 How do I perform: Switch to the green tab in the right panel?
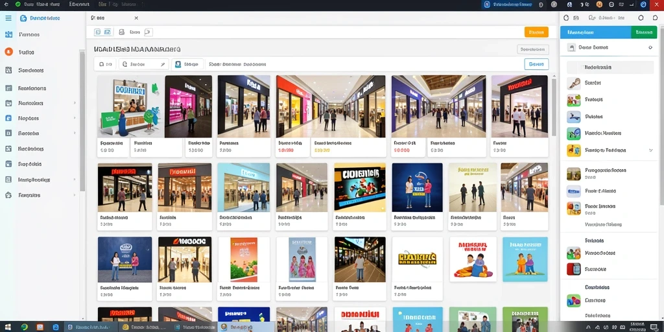(x=644, y=32)
